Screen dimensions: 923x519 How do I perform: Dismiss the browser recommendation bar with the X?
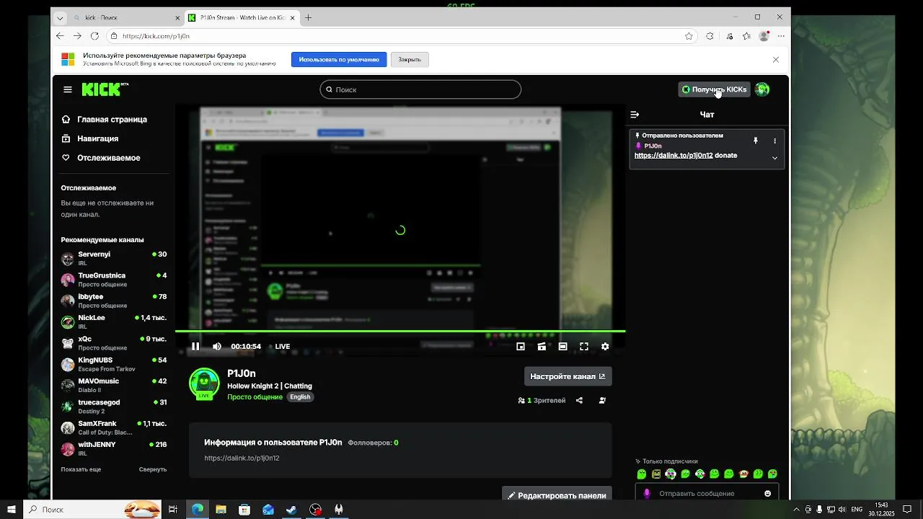pyautogui.click(x=776, y=60)
